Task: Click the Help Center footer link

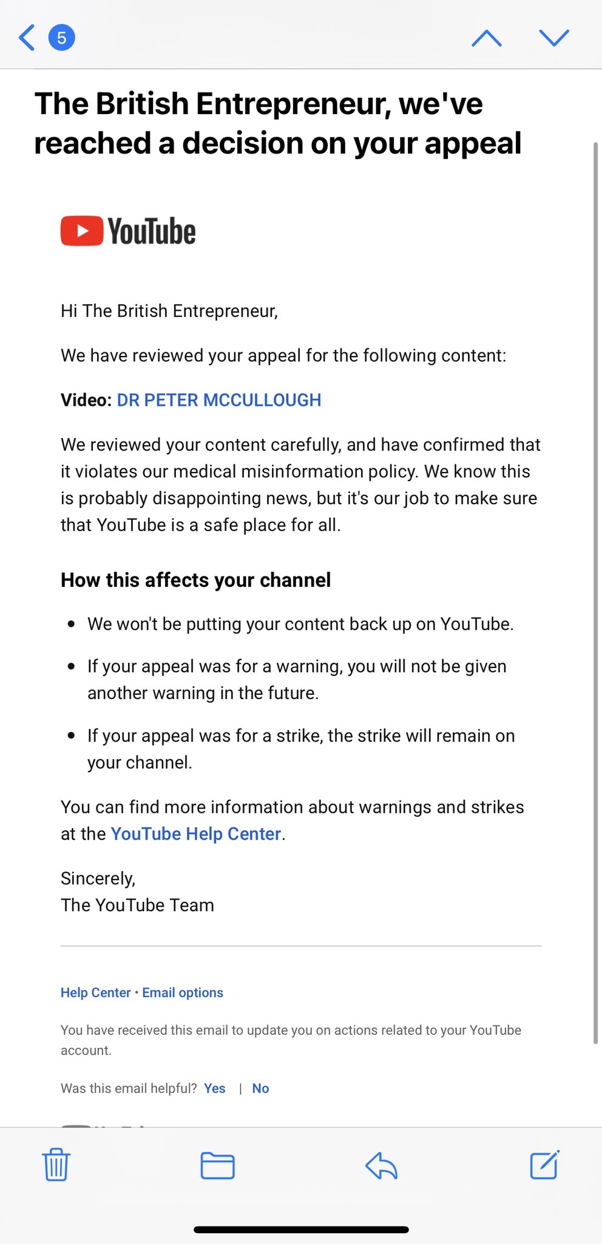Action: (x=95, y=993)
